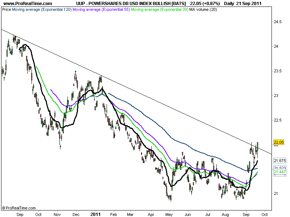
Task: Click the 24 price axis label
Action: click(276, 46)
